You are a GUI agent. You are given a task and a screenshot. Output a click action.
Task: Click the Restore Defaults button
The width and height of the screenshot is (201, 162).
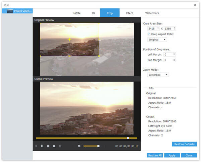point(184,144)
